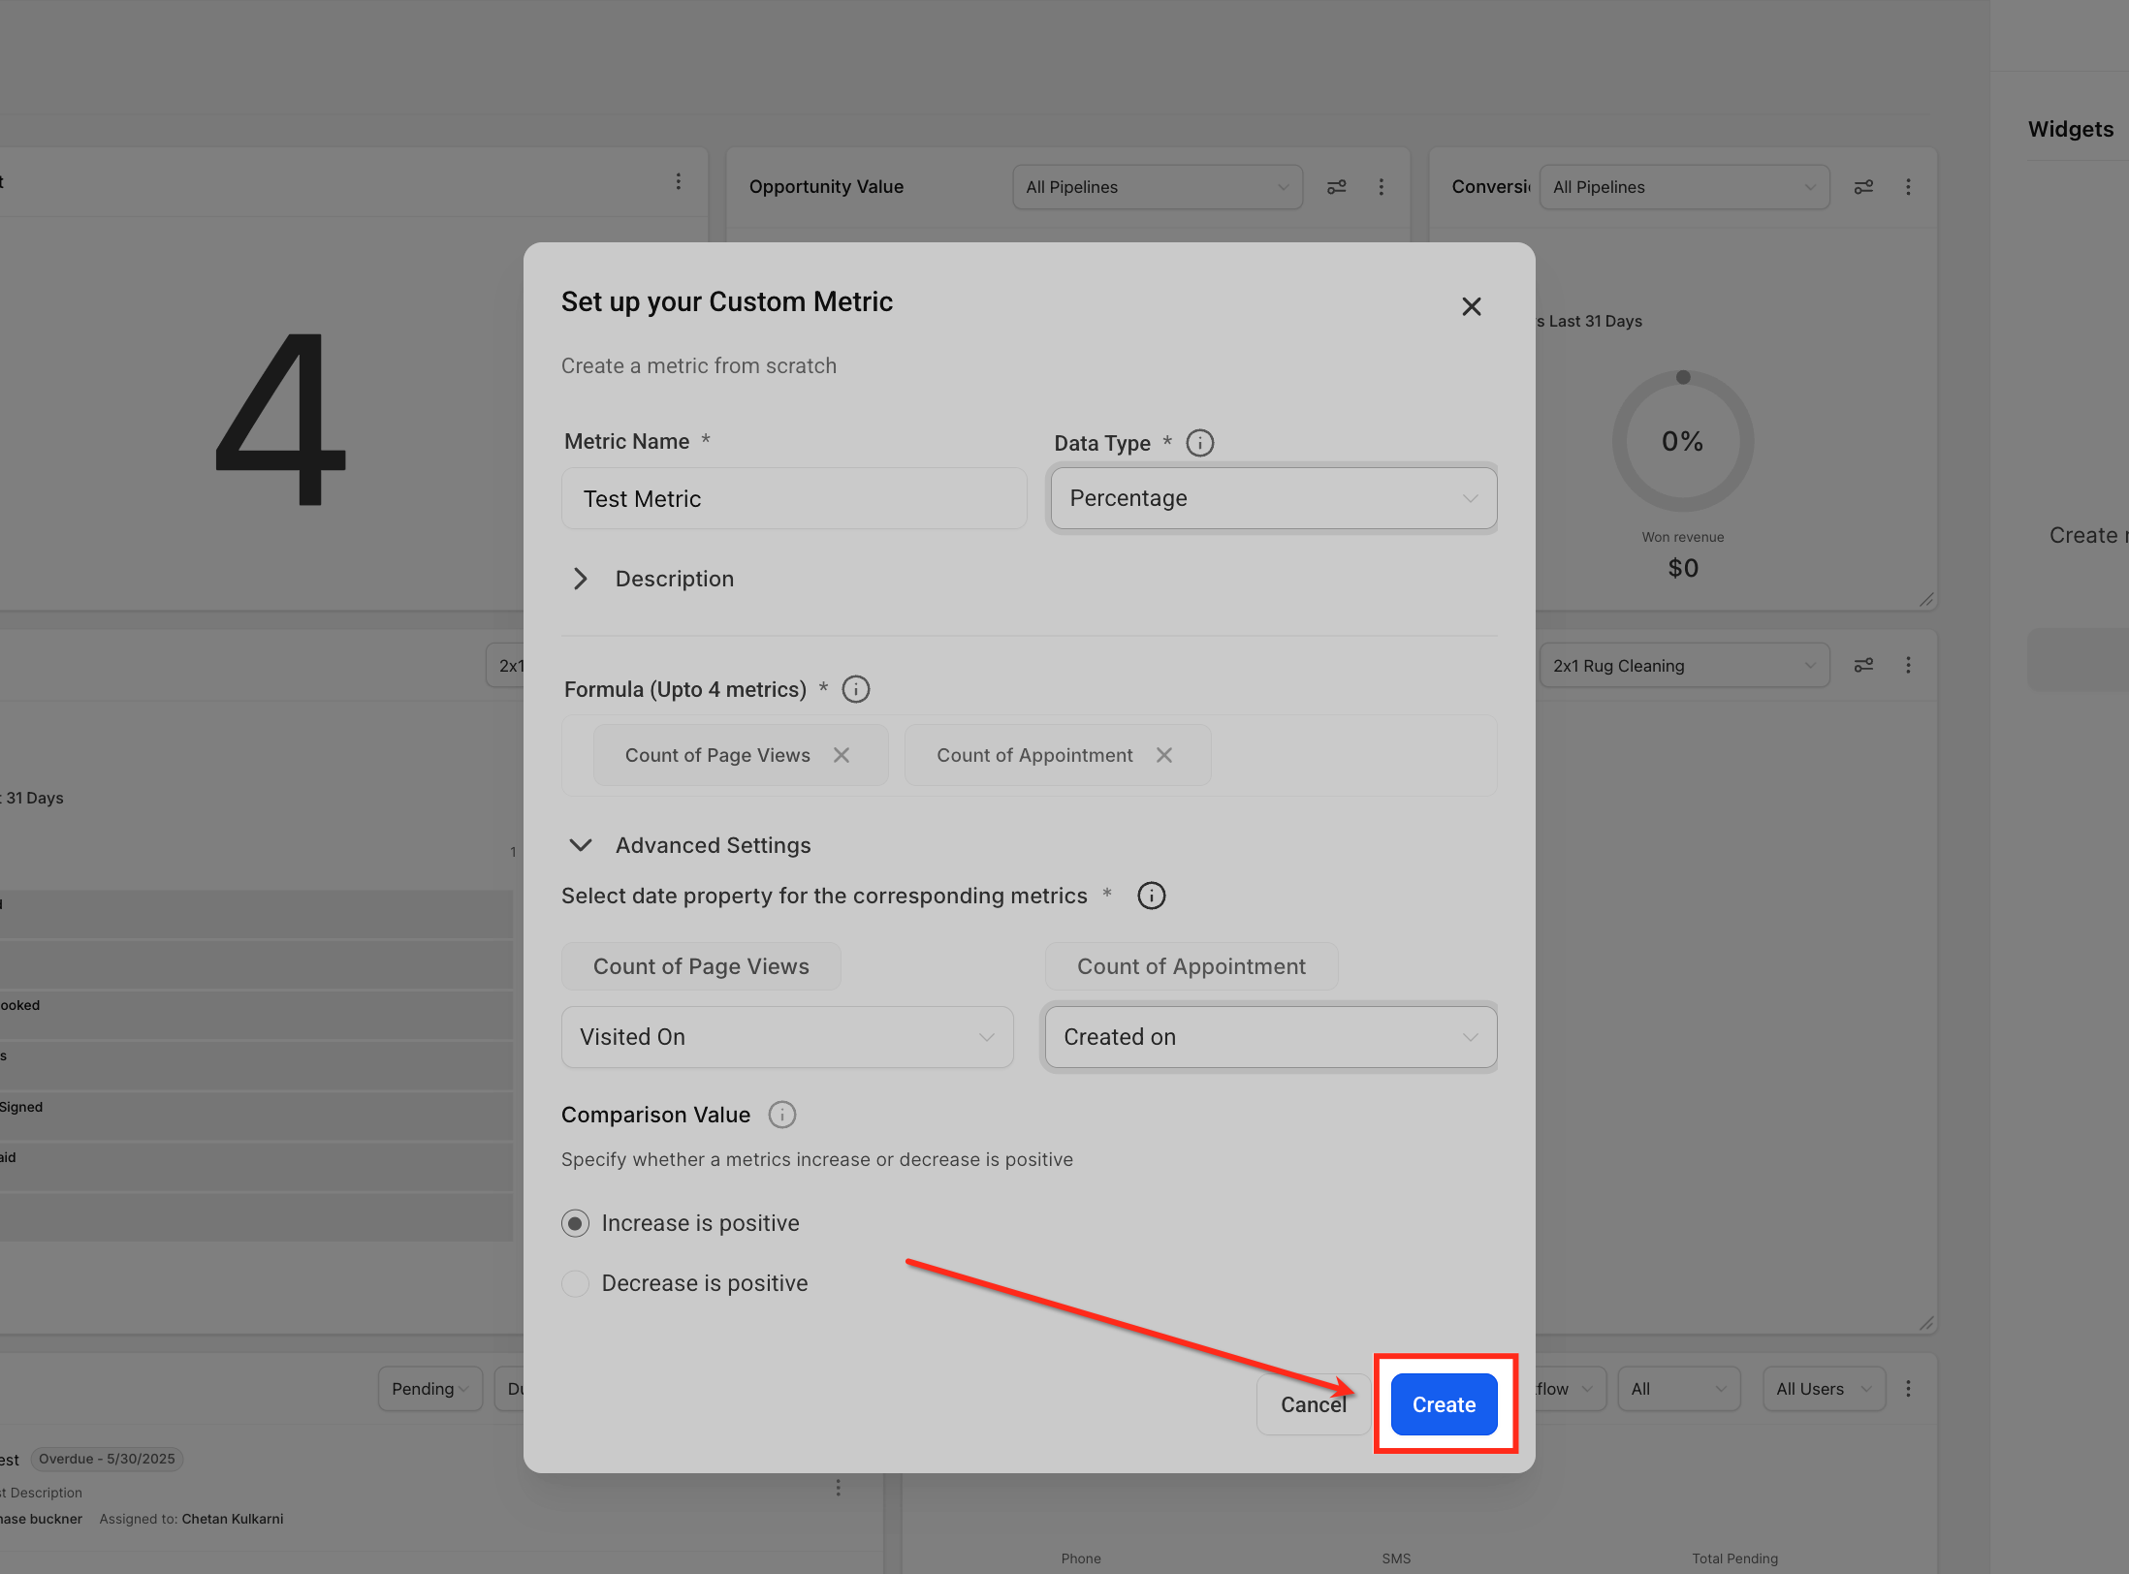Click the Data Type info icon

click(x=1199, y=443)
